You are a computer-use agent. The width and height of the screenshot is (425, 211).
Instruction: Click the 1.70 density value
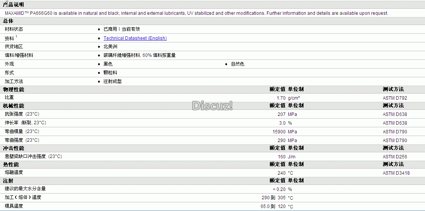(281, 98)
